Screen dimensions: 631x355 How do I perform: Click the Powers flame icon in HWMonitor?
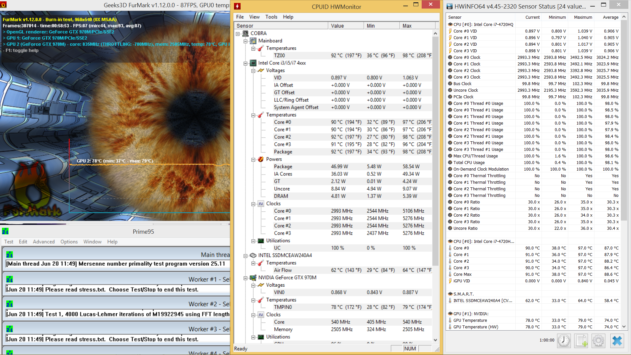[261, 159]
